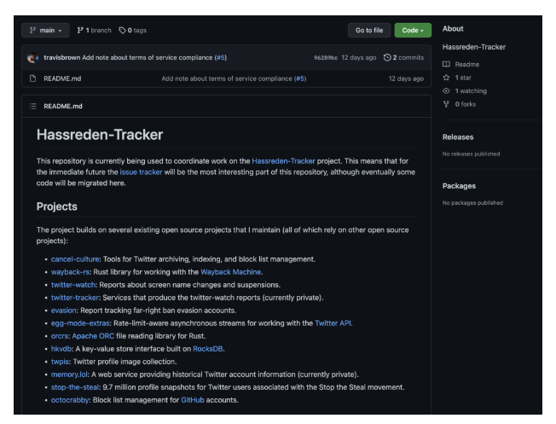Image resolution: width=556 pixels, height=424 pixels.
Task: Click the clock history icon by commits
Action: click(389, 57)
